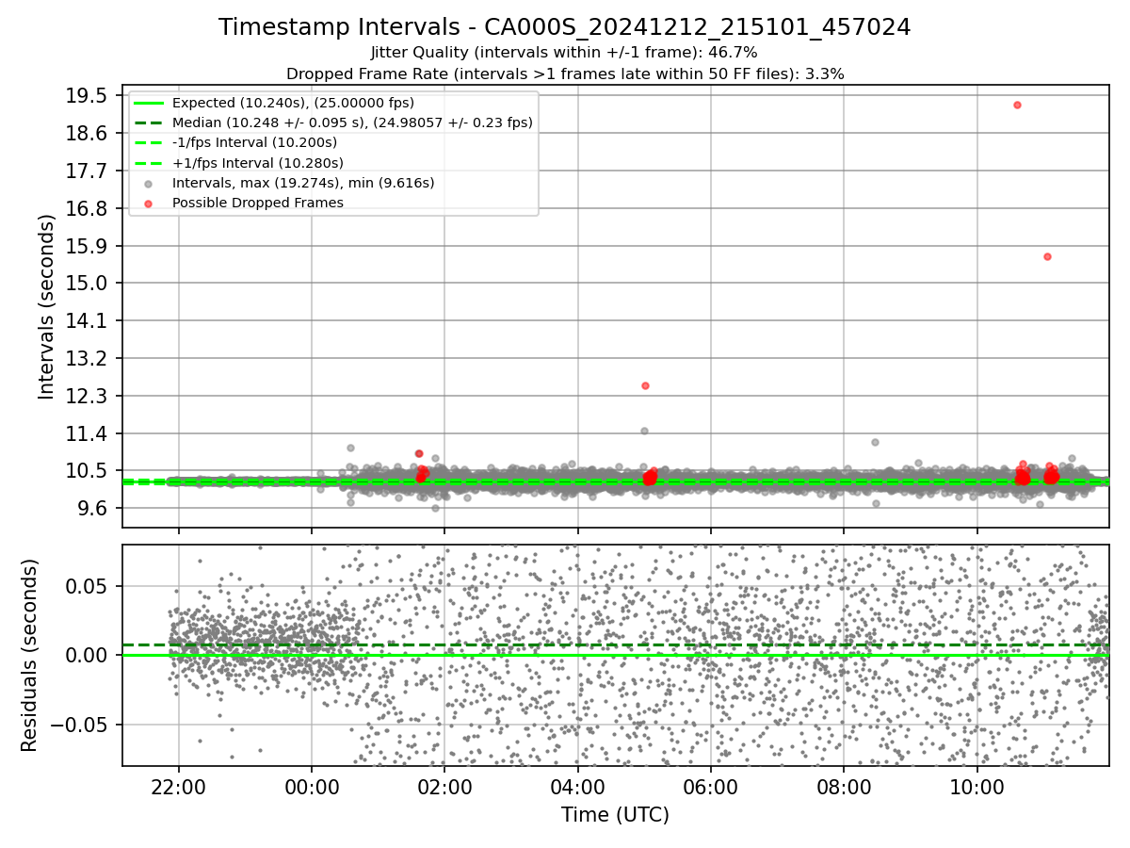This screenshot has height=848, width=1130.
Task: Click the 0.00 residuals tick label
Action: [87, 655]
